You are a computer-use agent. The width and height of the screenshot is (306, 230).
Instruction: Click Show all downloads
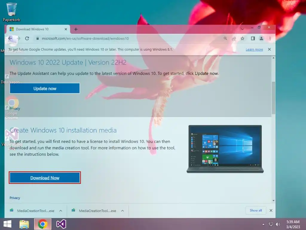(x=256, y=211)
